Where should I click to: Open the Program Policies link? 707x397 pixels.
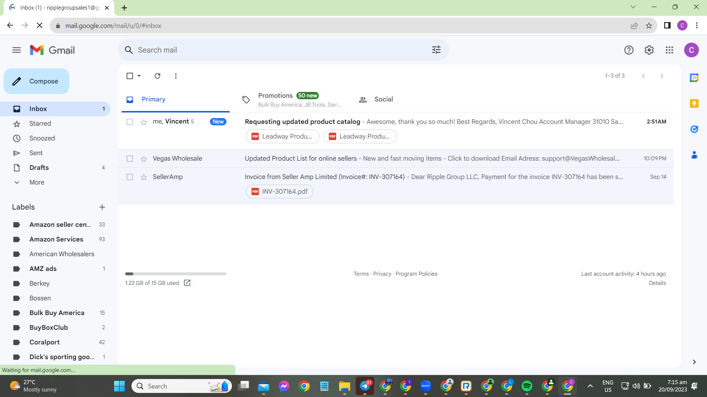416,274
